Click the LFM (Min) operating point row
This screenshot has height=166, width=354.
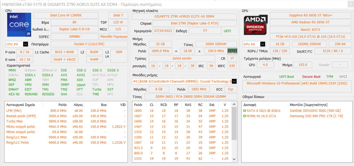pos(66,111)
